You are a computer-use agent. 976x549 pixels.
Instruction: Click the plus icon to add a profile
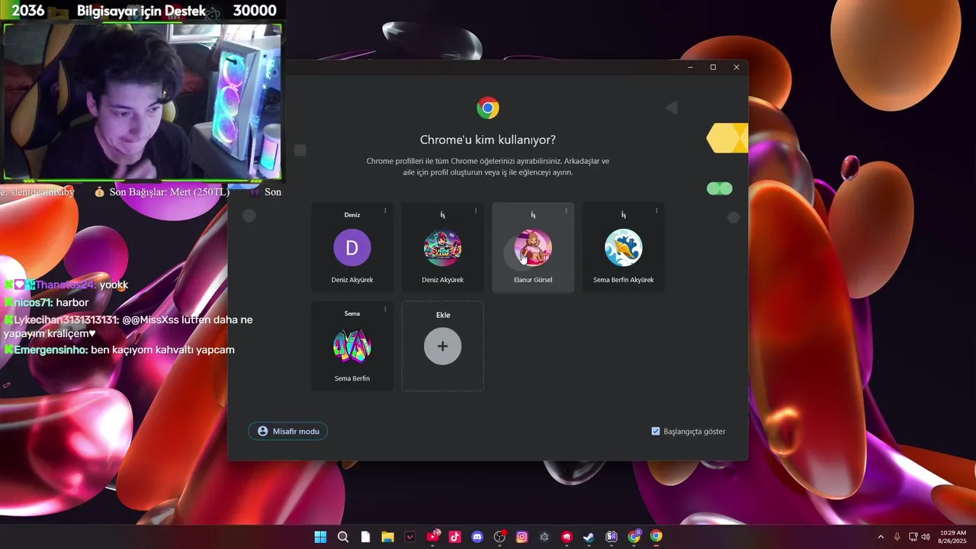442,346
